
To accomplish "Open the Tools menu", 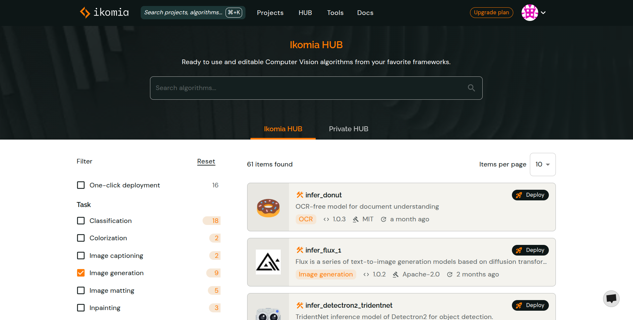I will [335, 13].
